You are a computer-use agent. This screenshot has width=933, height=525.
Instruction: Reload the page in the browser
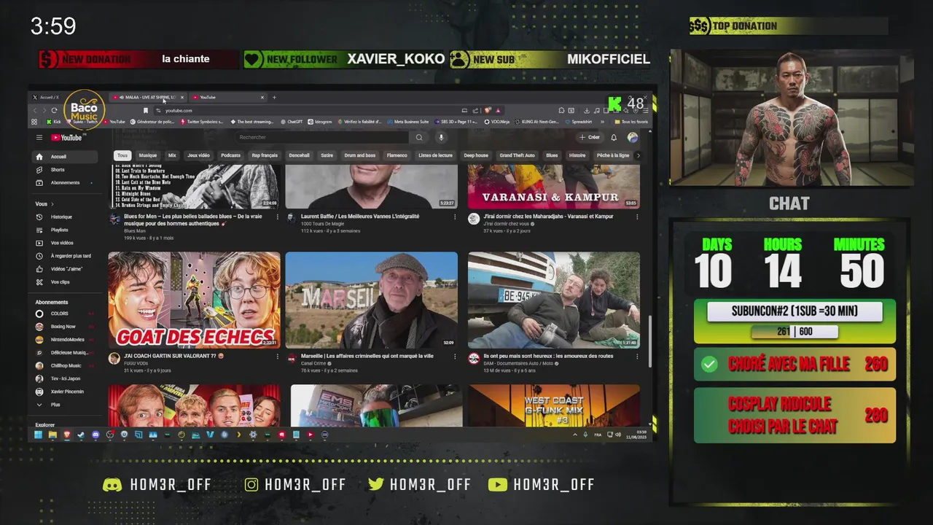pyautogui.click(x=54, y=111)
